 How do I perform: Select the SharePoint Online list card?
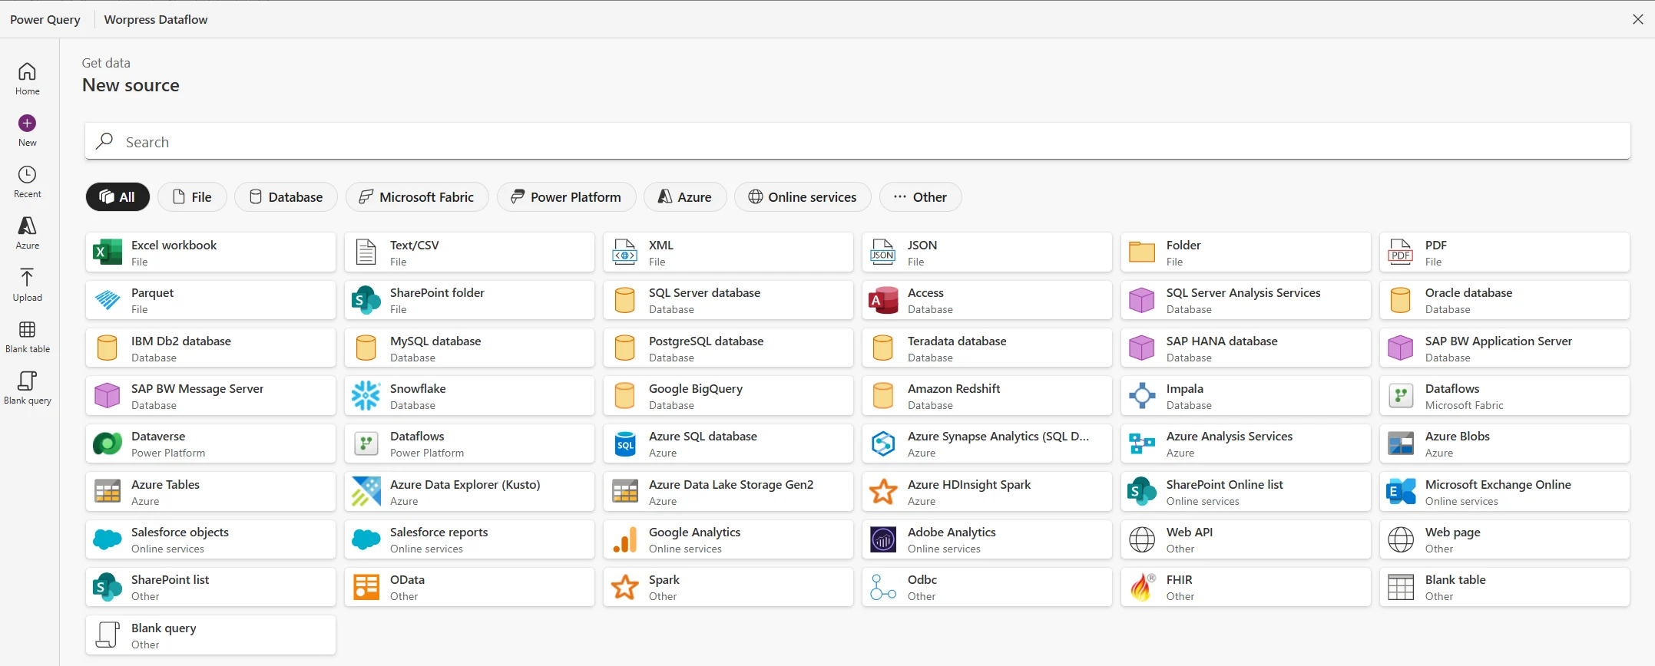pos(1246,492)
